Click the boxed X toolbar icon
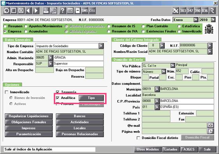This screenshot has width=219, height=154. 21,11
